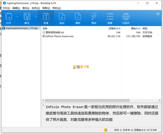Click the New archive (新建) icon
163x134 pixels.
46,17
